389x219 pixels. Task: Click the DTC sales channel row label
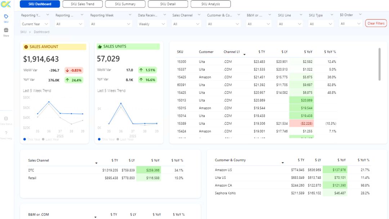(31, 170)
